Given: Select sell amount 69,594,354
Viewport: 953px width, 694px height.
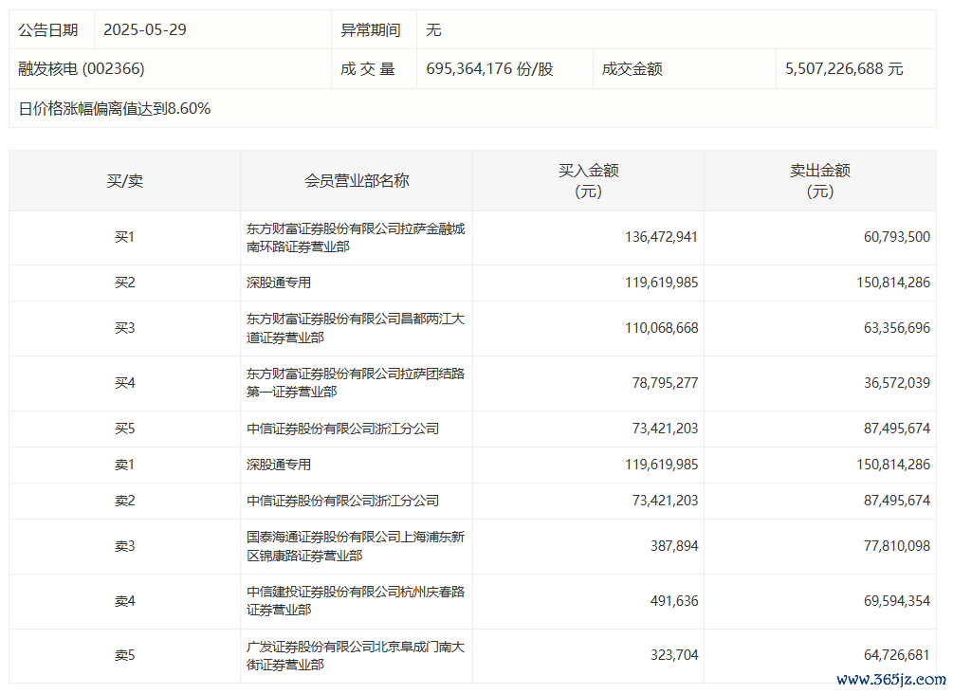Looking at the screenshot, I should 897,601.
